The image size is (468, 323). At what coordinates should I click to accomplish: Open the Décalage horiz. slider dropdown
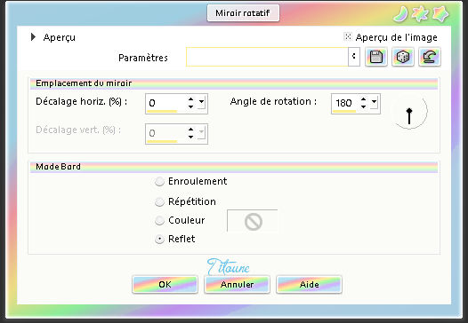click(x=201, y=102)
